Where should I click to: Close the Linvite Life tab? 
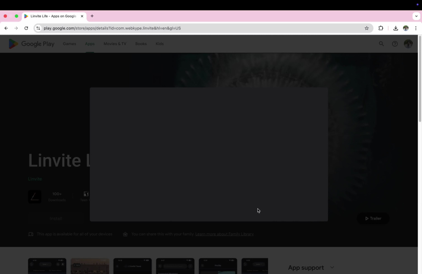click(x=82, y=16)
